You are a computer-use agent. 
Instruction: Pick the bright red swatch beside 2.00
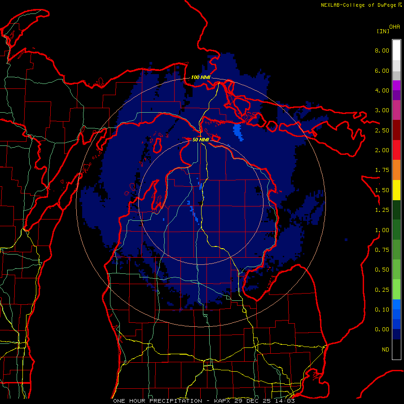(396, 150)
